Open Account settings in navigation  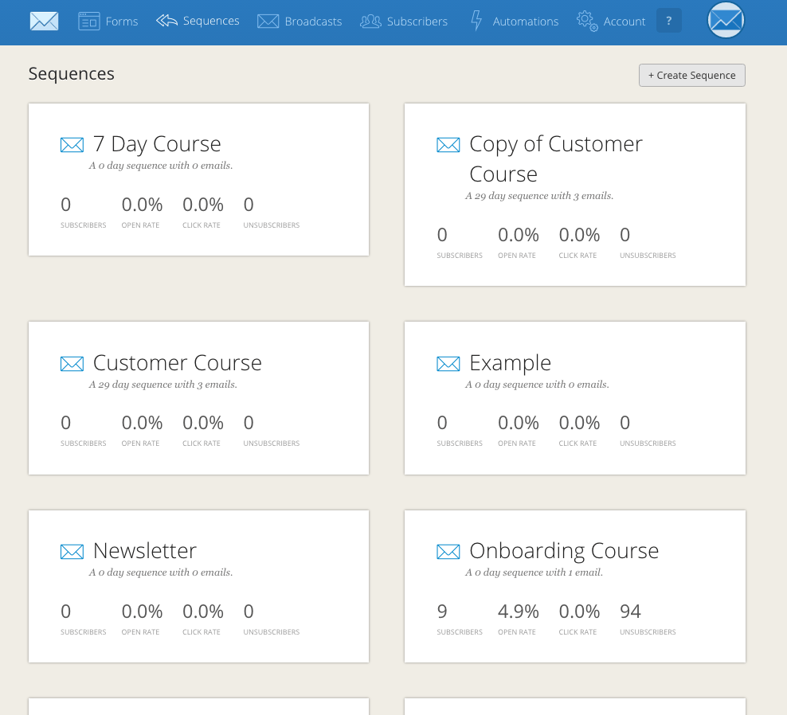click(x=611, y=21)
